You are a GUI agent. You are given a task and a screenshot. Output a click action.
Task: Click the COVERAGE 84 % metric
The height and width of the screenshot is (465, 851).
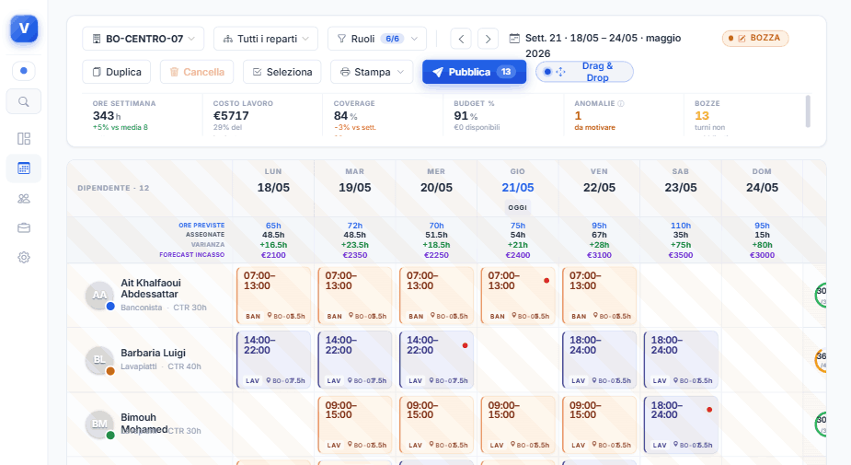tap(383, 114)
